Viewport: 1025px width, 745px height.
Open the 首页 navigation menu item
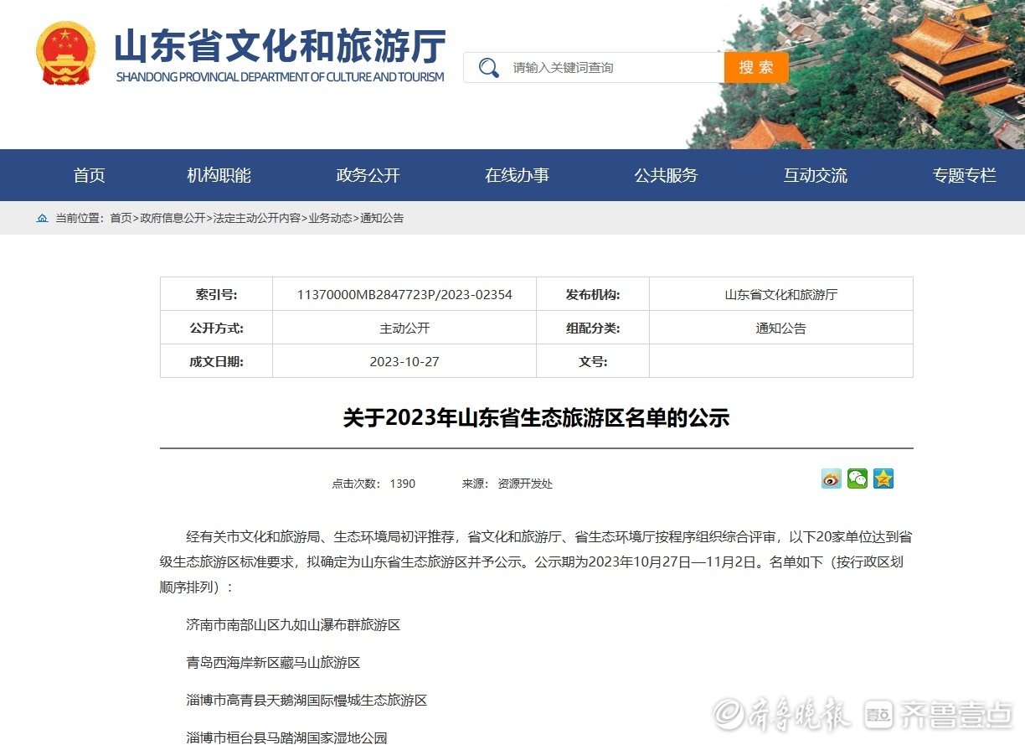tap(90, 175)
